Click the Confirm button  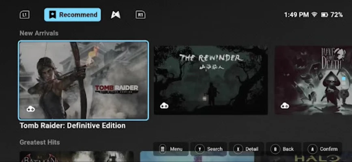(322, 149)
